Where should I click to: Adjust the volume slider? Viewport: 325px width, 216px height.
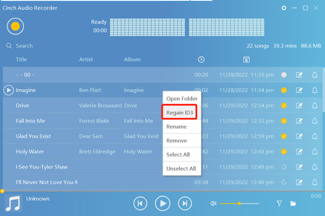pos(239,204)
